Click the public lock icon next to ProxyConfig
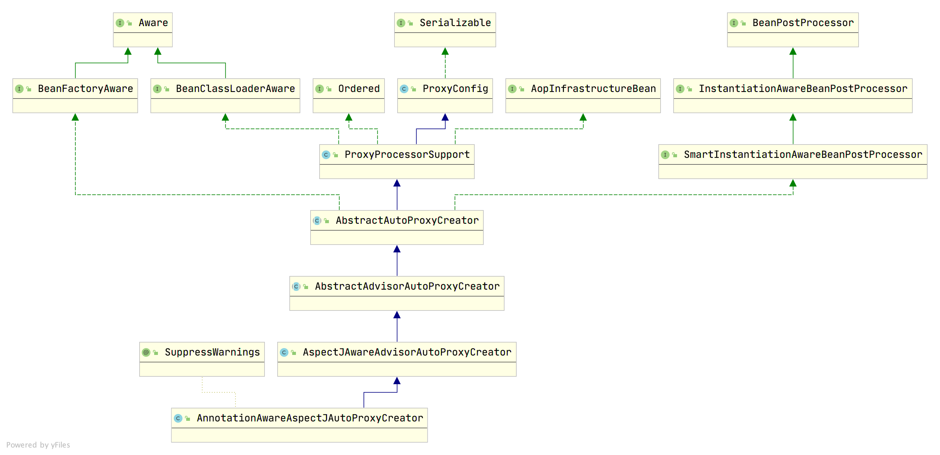Image resolution: width=940 pixels, height=455 pixels. click(x=413, y=89)
